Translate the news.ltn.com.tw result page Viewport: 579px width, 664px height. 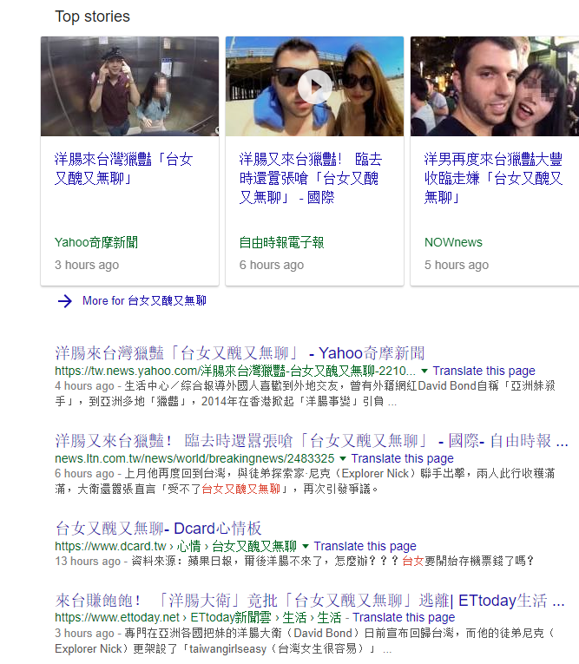403,458
